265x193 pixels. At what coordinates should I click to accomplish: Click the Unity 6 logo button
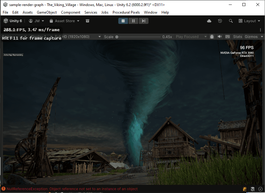[x=13, y=21]
